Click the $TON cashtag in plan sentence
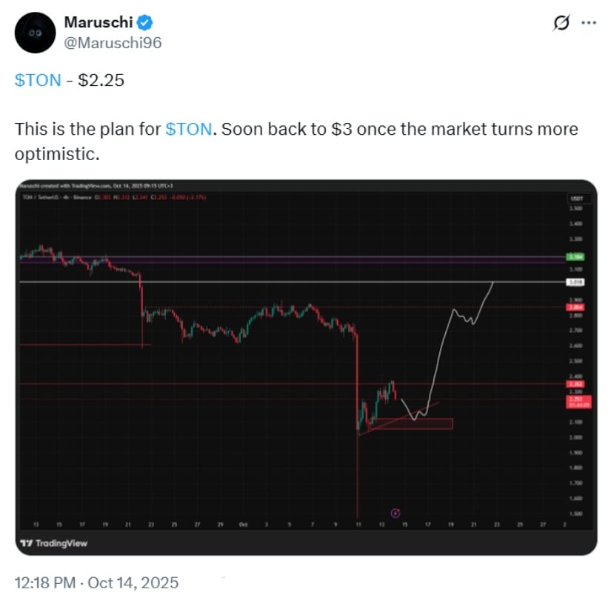Screen dimensions: 611x595 189,129
